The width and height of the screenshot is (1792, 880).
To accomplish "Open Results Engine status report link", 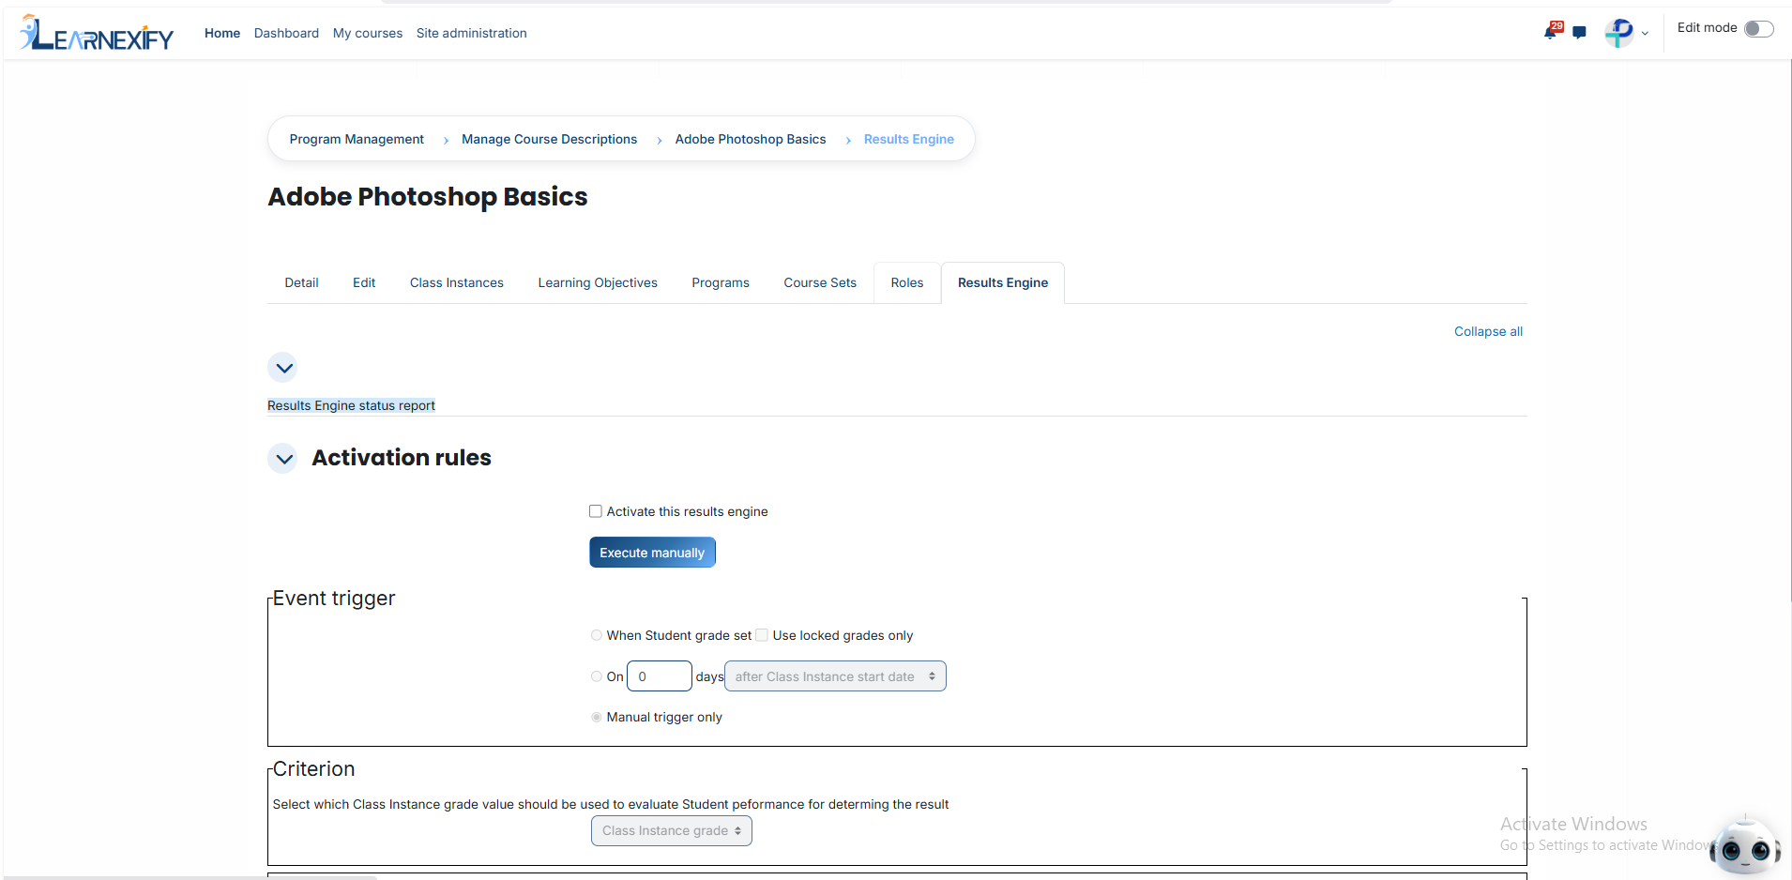I will tap(351, 405).
